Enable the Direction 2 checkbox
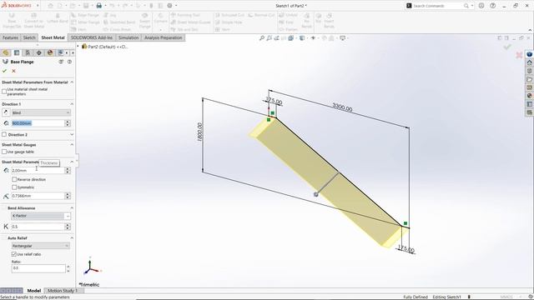This screenshot has height=300, width=534. pos(4,134)
